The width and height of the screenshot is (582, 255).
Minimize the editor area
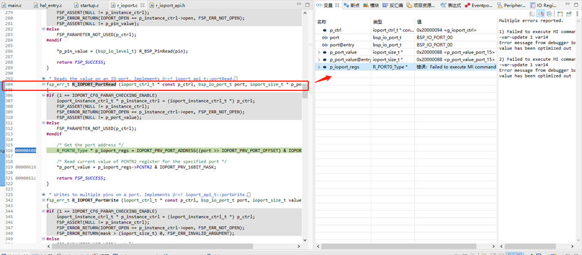click(299, 5)
